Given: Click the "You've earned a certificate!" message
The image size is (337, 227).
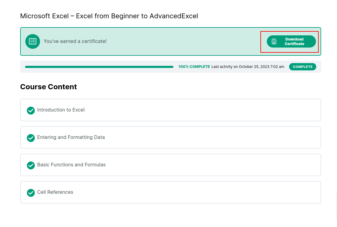Looking at the screenshot, I should (75, 41).
